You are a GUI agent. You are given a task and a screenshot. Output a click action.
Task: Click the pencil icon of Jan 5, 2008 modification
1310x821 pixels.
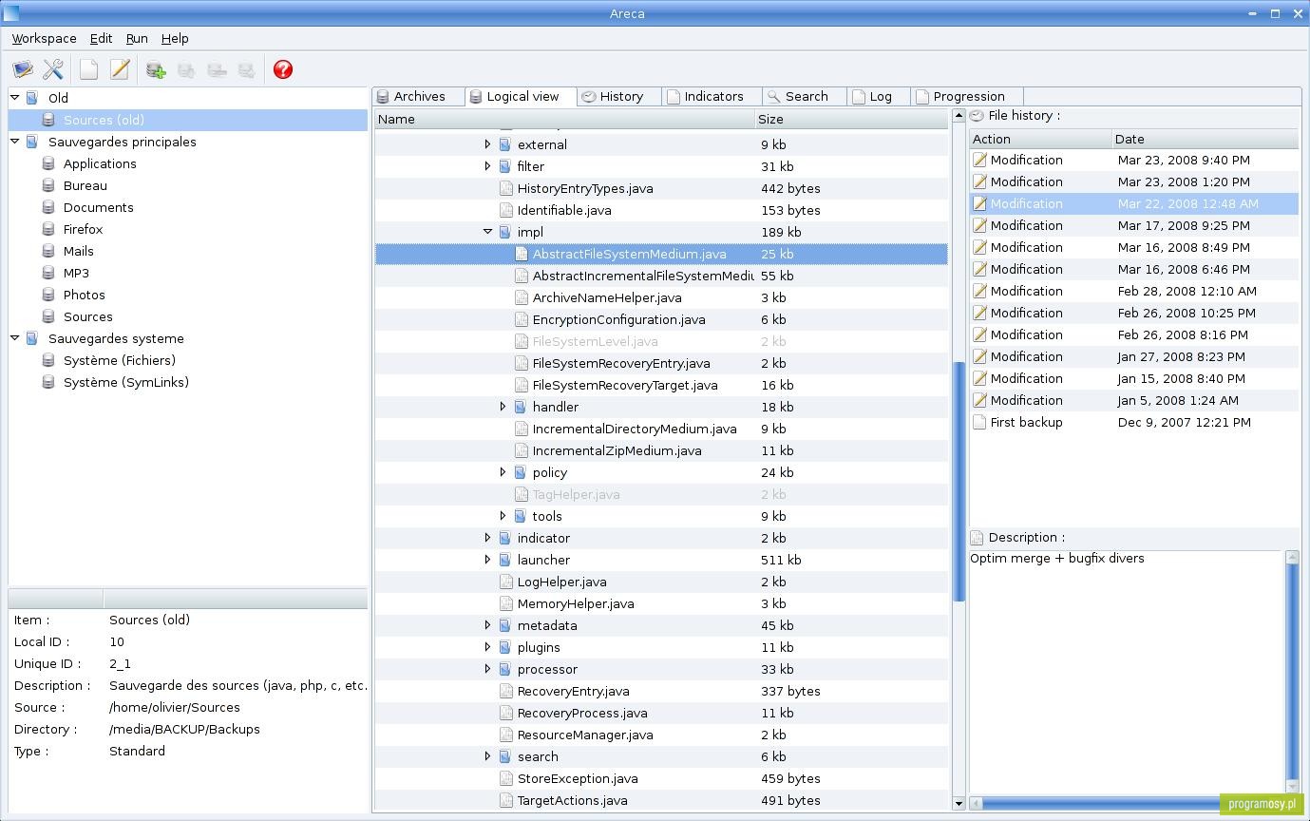(x=979, y=400)
